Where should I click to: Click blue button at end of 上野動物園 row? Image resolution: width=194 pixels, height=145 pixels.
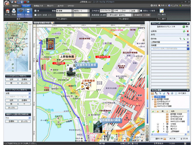tap(188, 42)
